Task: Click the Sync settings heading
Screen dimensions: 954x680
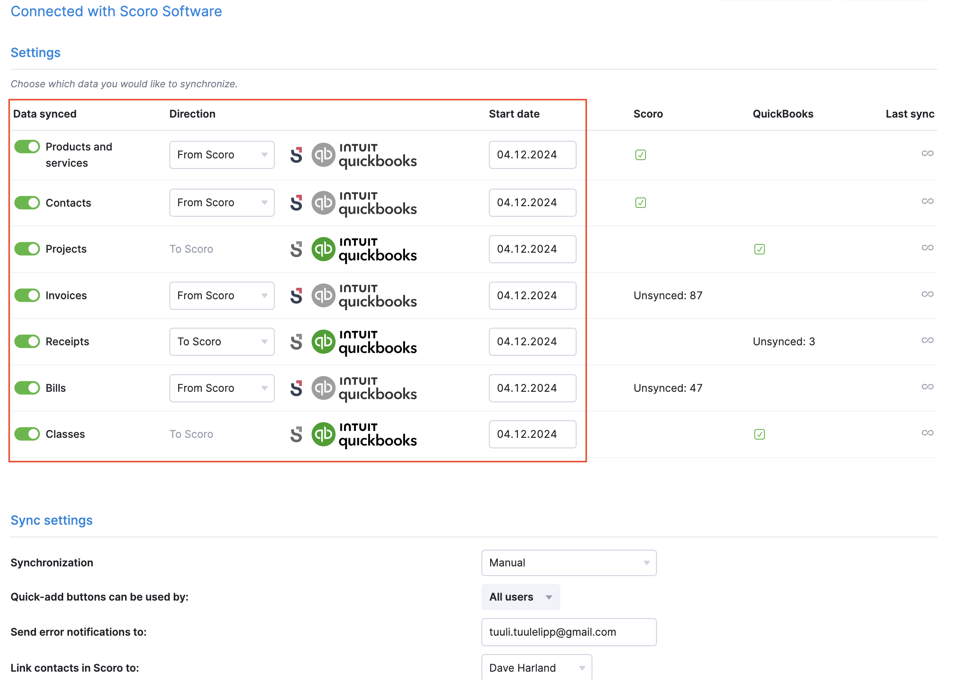Action: [x=51, y=520]
